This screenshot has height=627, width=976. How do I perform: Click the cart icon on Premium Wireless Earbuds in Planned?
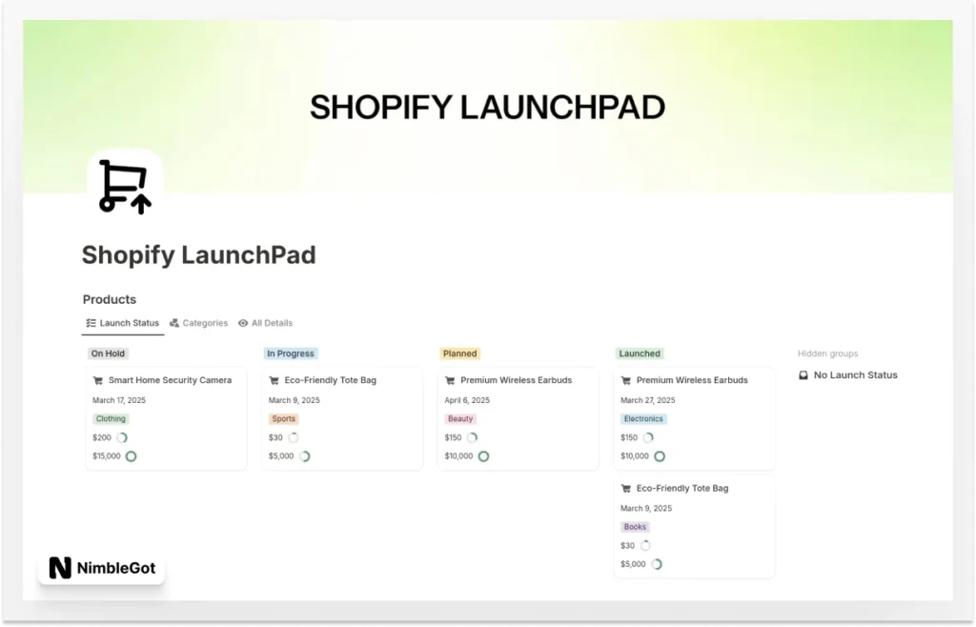(x=450, y=379)
